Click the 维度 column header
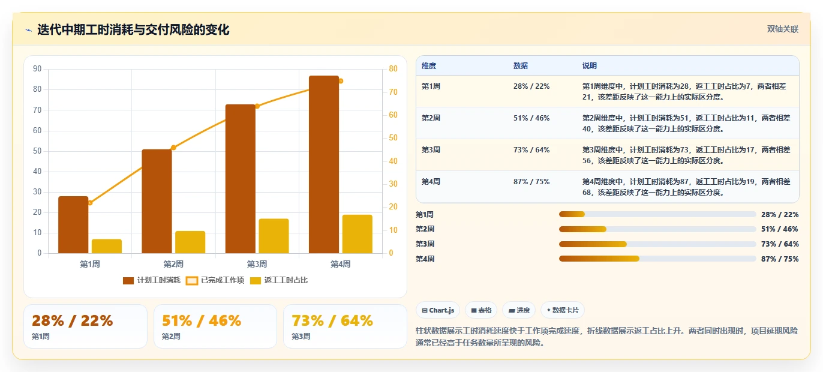The height and width of the screenshot is (372, 823). point(429,66)
